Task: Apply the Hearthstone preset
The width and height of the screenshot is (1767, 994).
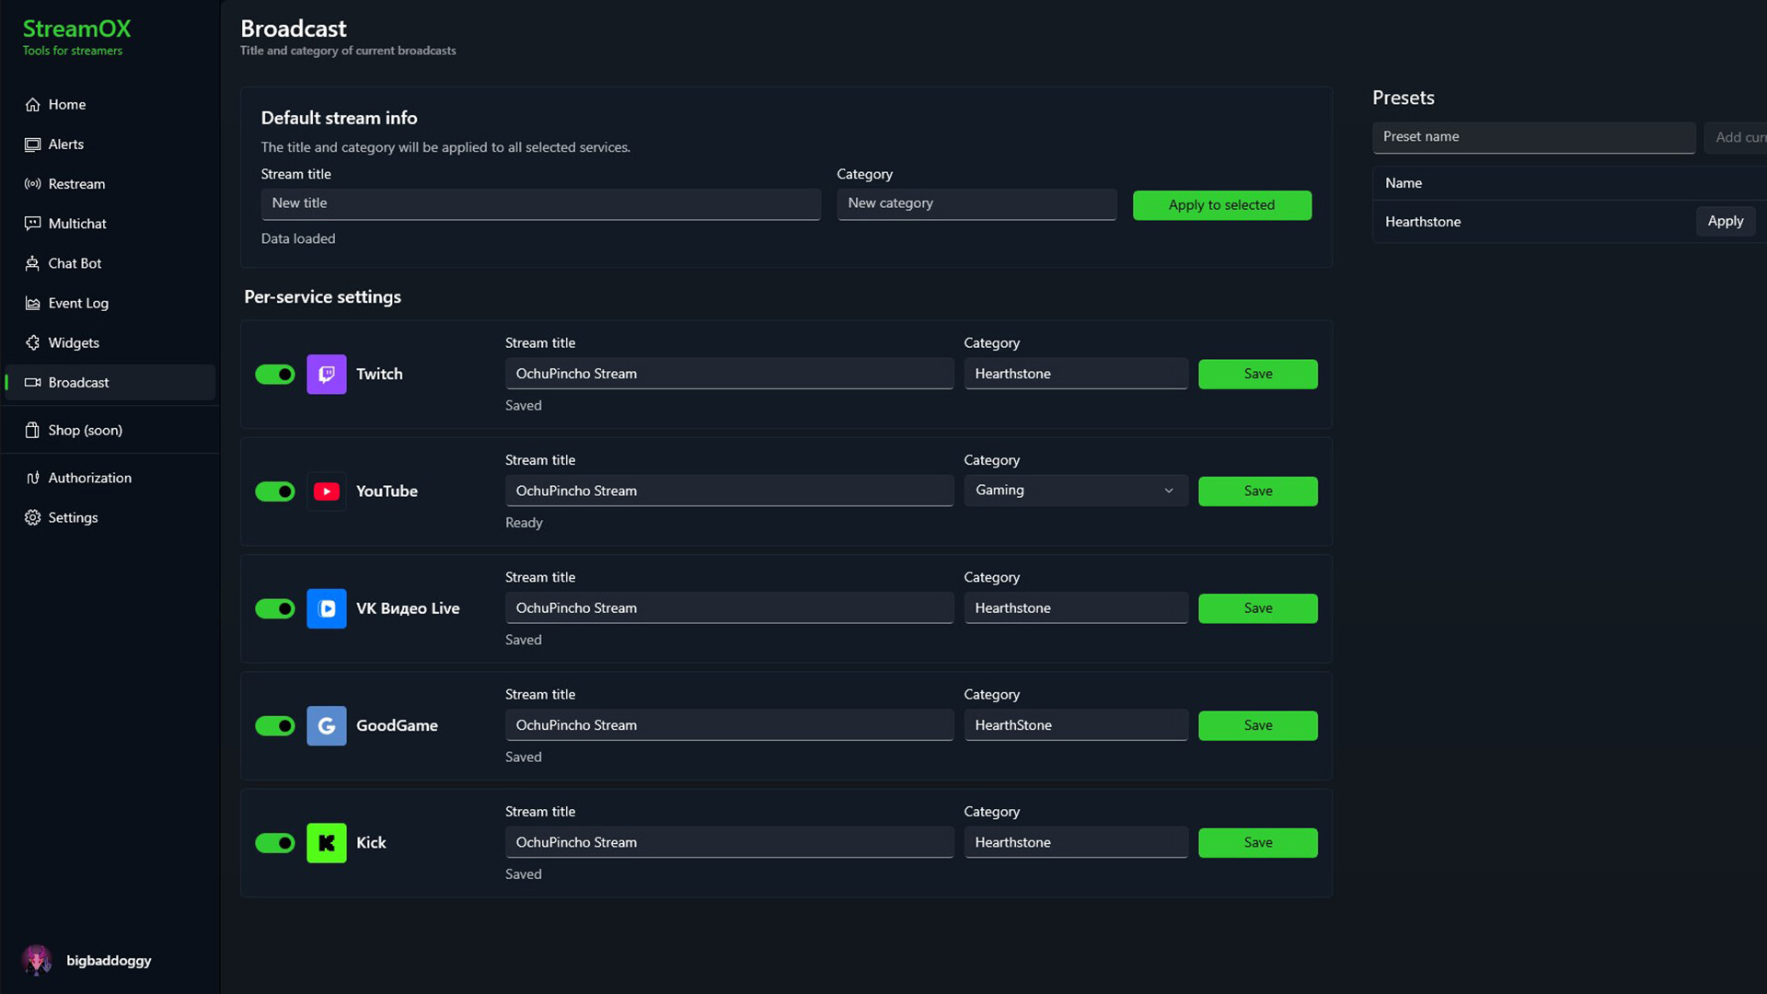Action: [x=1726, y=221]
